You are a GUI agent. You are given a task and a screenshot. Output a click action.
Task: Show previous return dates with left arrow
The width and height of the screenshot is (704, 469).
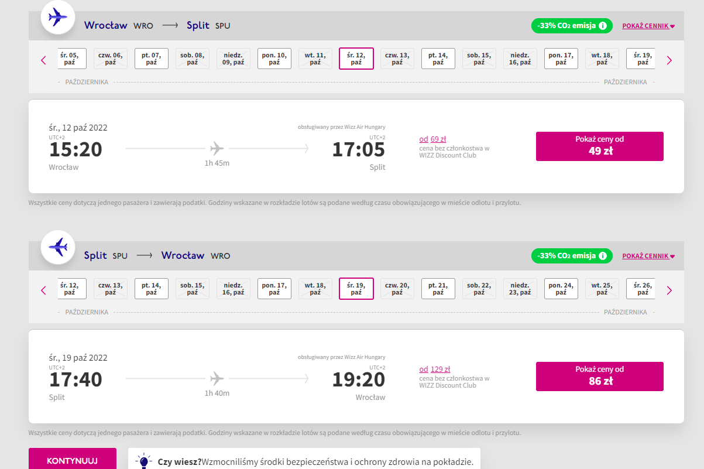[43, 290]
